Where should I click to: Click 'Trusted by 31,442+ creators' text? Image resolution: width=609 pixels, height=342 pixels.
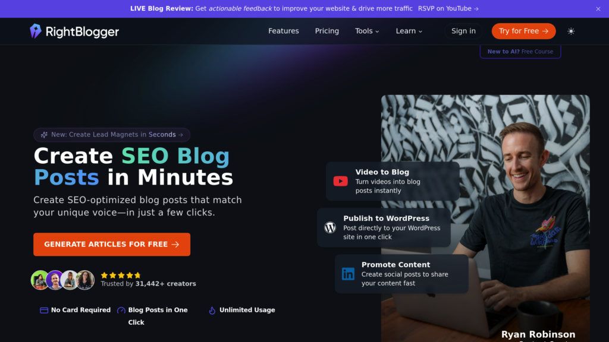148,284
